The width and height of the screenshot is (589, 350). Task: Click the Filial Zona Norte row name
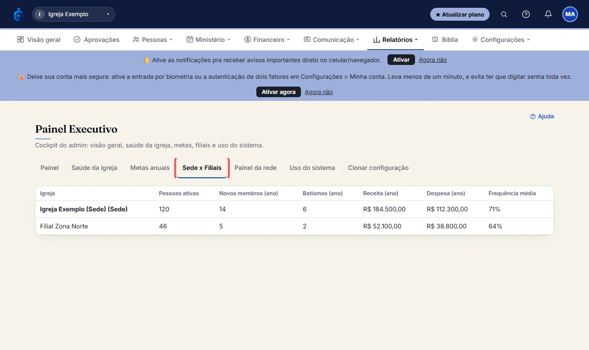click(64, 226)
